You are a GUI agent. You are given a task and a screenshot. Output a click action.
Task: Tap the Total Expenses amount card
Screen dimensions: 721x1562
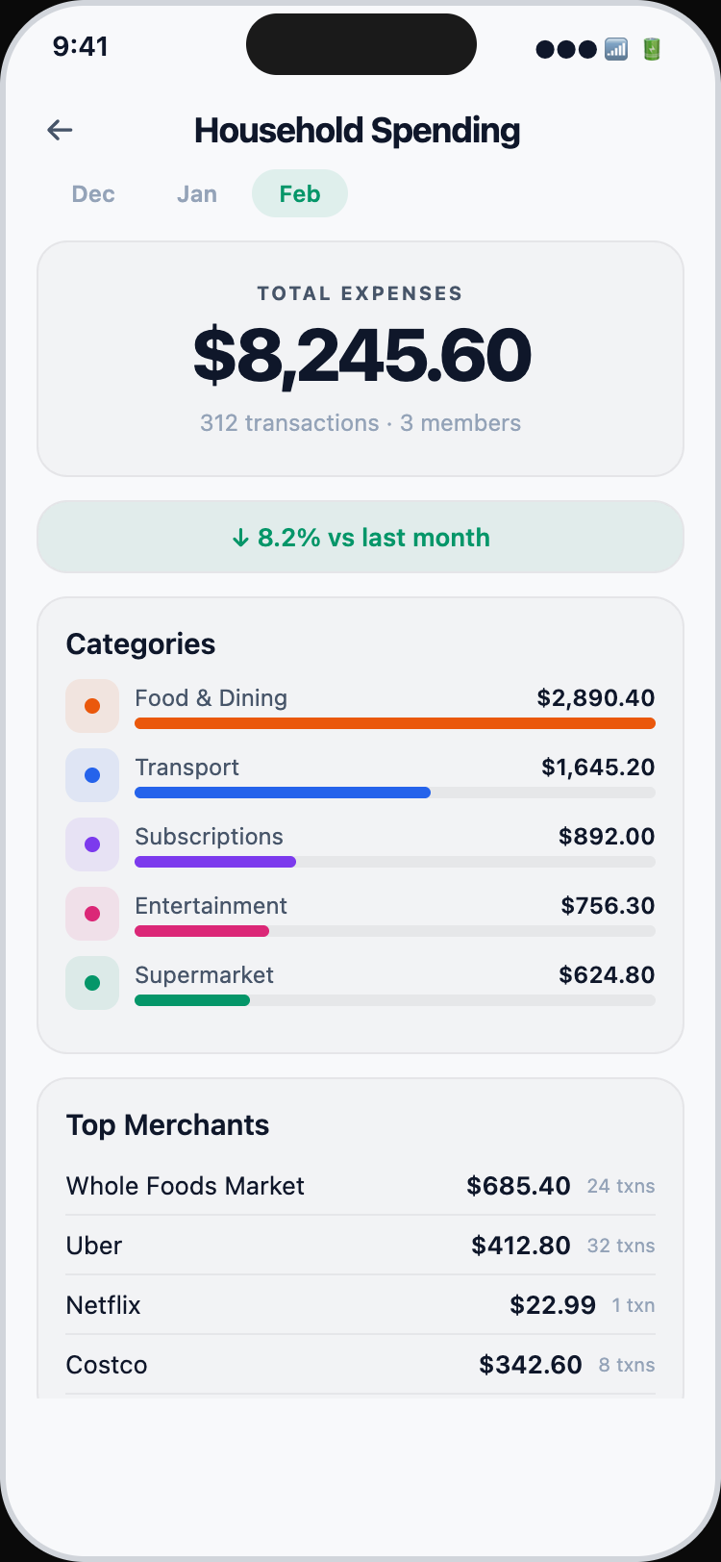click(x=360, y=358)
